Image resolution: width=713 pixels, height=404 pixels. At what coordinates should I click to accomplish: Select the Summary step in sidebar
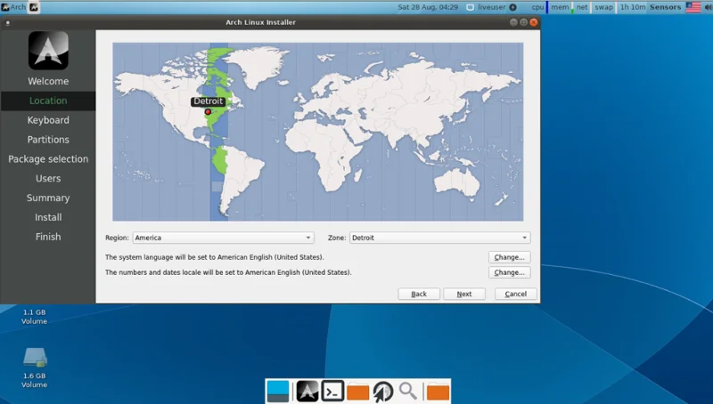48,198
